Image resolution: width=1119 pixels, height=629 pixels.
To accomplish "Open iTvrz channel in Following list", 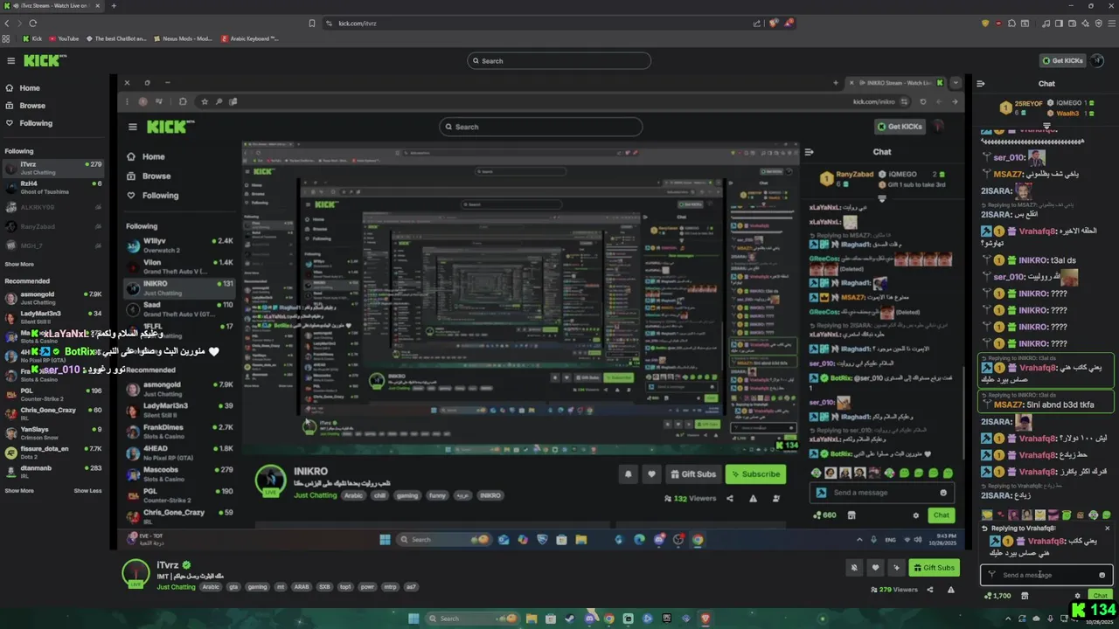I will pyautogui.click(x=52, y=168).
